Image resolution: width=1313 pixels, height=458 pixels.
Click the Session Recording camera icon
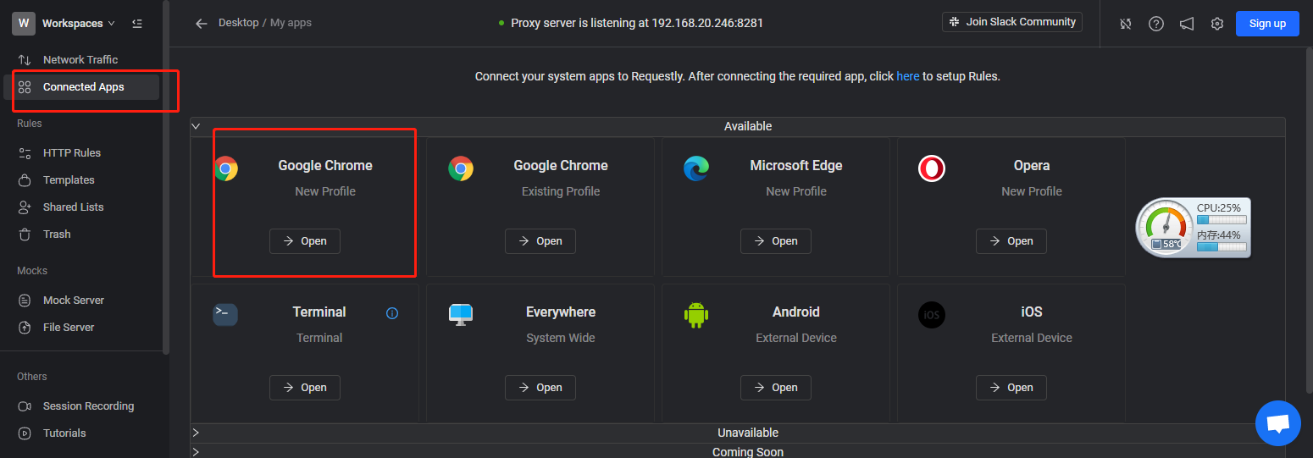(25, 406)
